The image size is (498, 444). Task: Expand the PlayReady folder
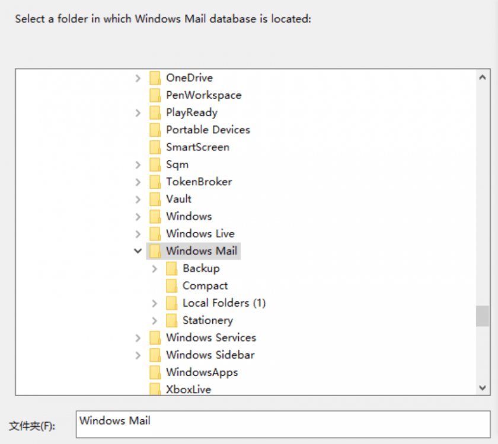(138, 112)
